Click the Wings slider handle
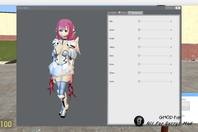Viewport: 198px width, 132px height. 139,47
